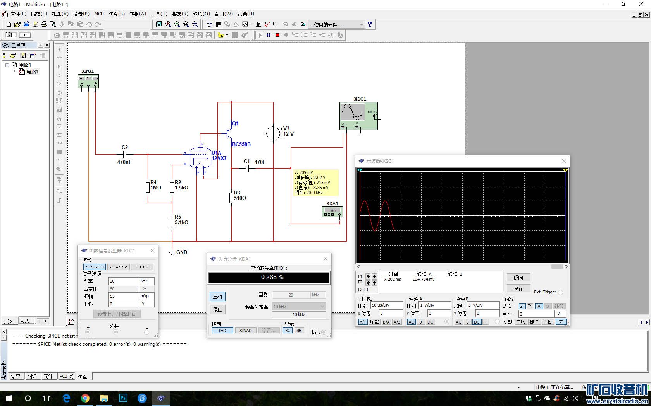Open the 文件(F) menu
The height and width of the screenshot is (406, 651).
18,14
